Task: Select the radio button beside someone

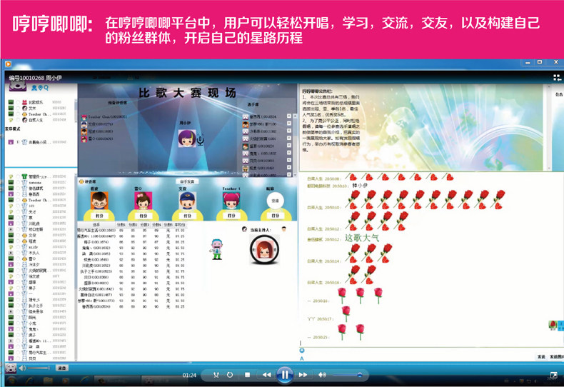Action: point(18,182)
